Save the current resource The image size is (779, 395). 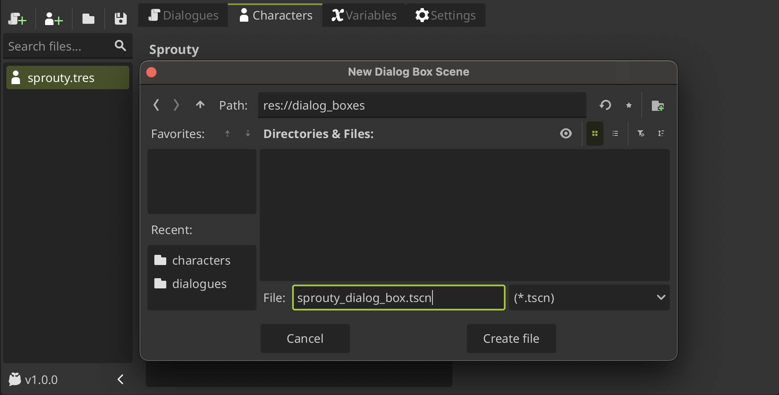click(120, 19)
